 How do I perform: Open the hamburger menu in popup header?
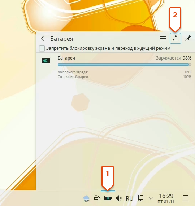[x=163, y=38]
